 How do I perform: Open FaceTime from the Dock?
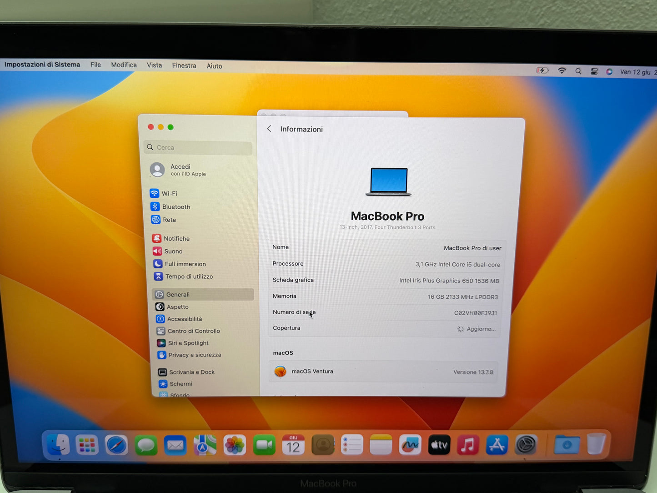click(x=264, y=445)
